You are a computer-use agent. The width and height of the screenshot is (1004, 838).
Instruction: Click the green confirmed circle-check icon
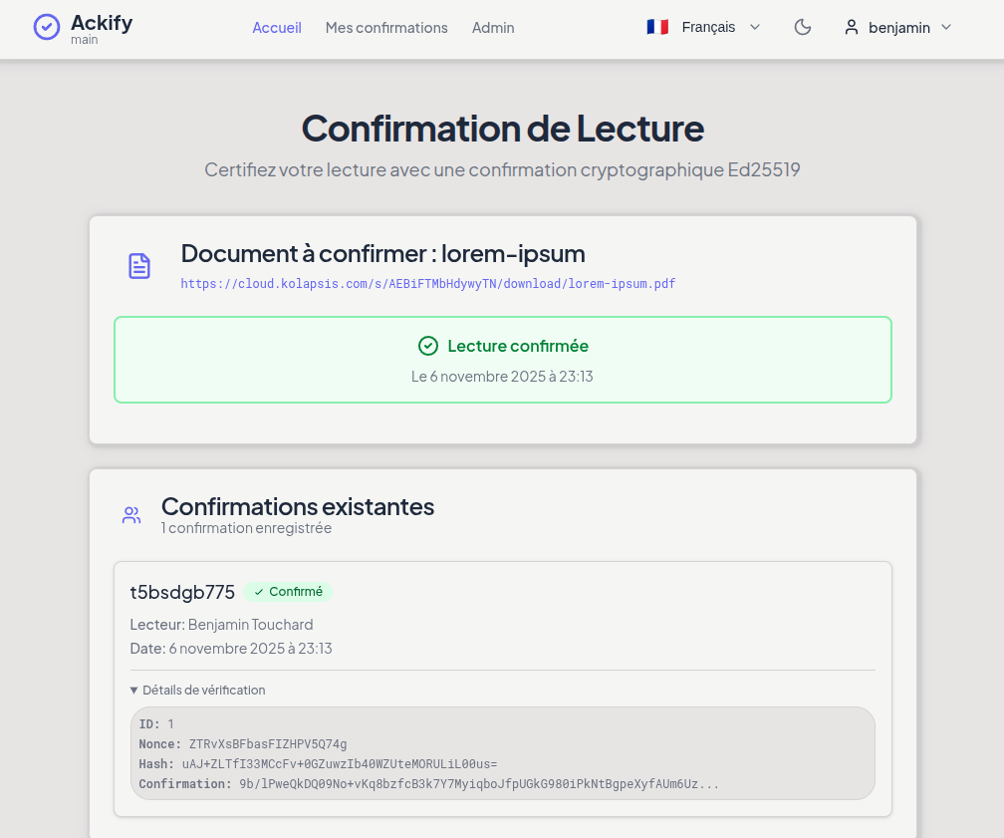[428, 346]
